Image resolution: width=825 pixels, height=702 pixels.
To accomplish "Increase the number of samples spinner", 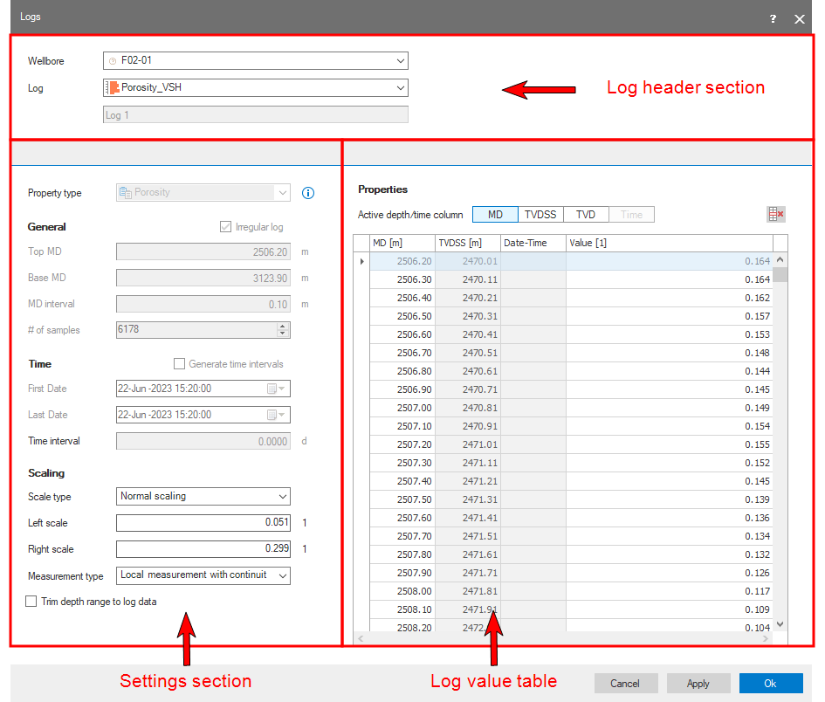I will point(282,327).
